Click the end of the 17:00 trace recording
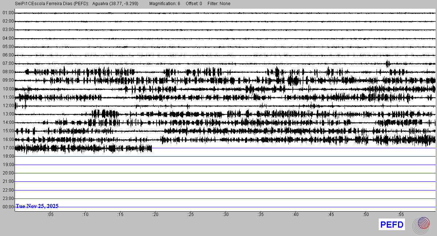This screenshot has width=437, height=236. click(x=151, y=148)
